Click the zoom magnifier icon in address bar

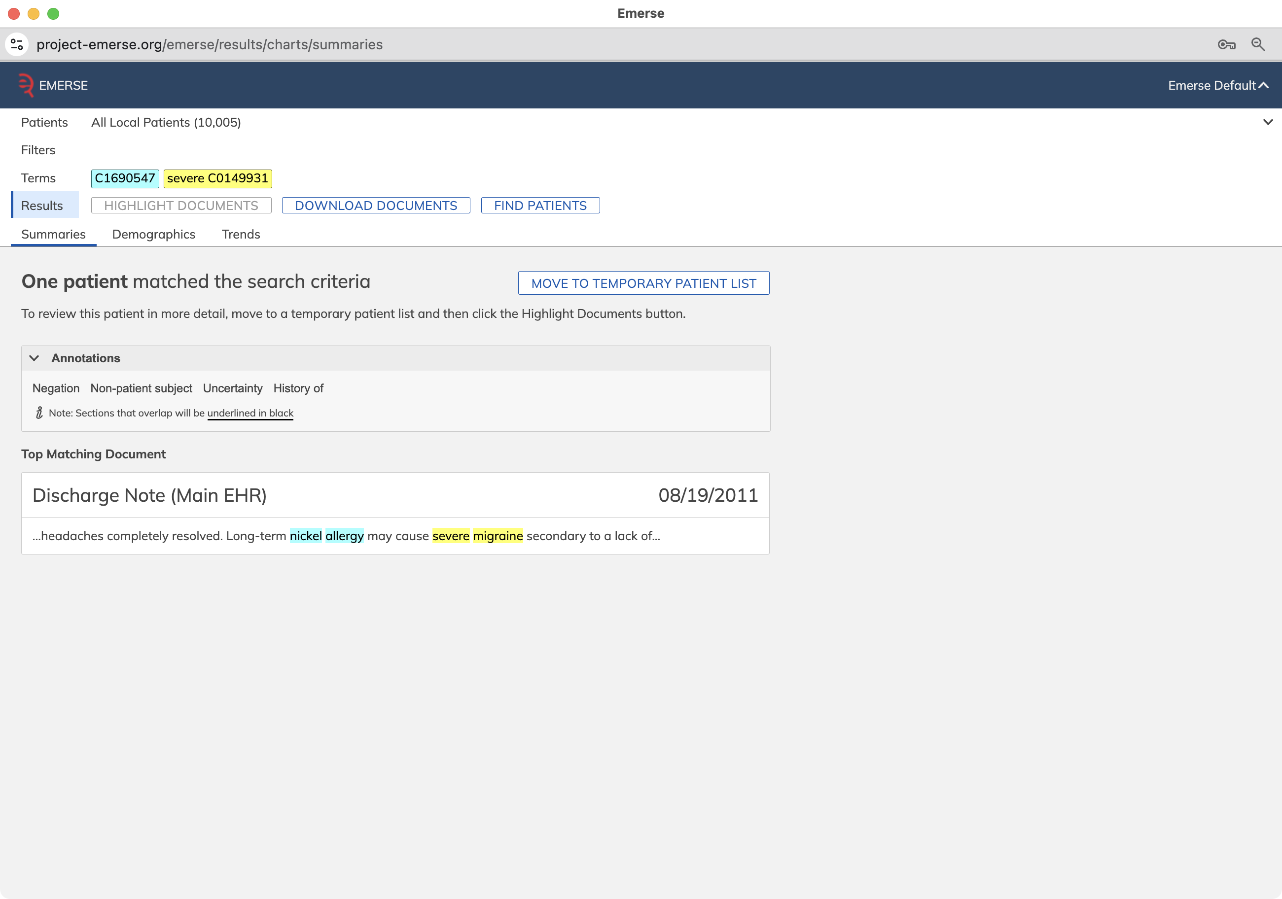tap(1258, 44)
